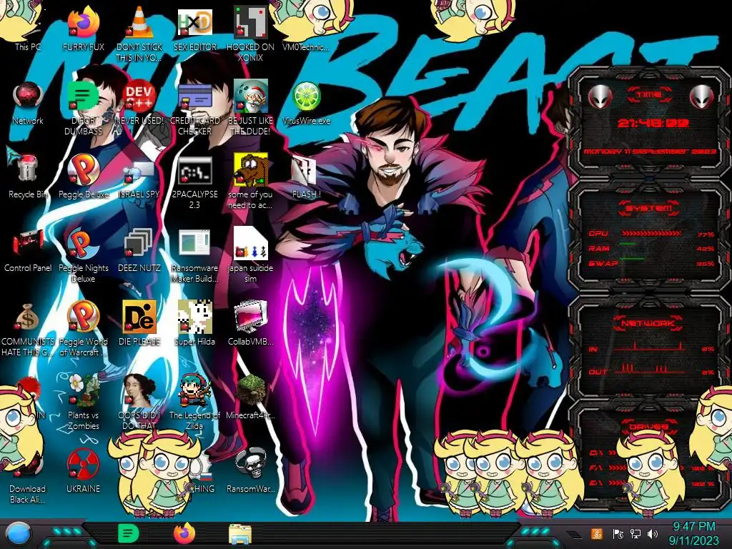
Task: Launch Plants vs Zombies
Action: (83, 402)
